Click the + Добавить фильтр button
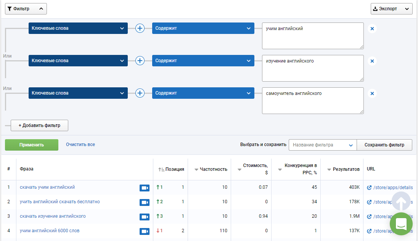Image resolution: width=418 pixels, height=241 pixels. pos(39,125)
